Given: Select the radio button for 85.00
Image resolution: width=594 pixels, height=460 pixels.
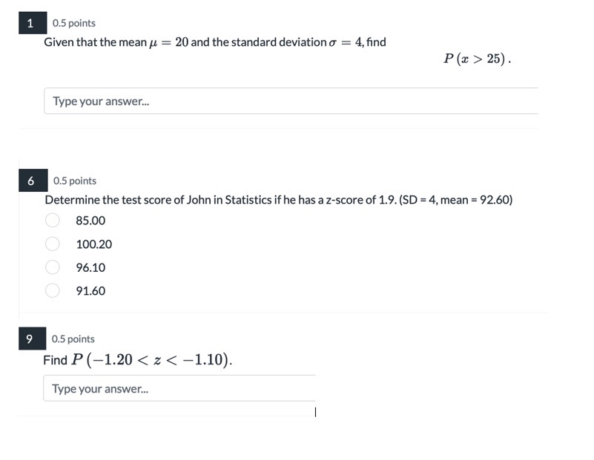Looking at the screenshot, I should tap(52, 221).
